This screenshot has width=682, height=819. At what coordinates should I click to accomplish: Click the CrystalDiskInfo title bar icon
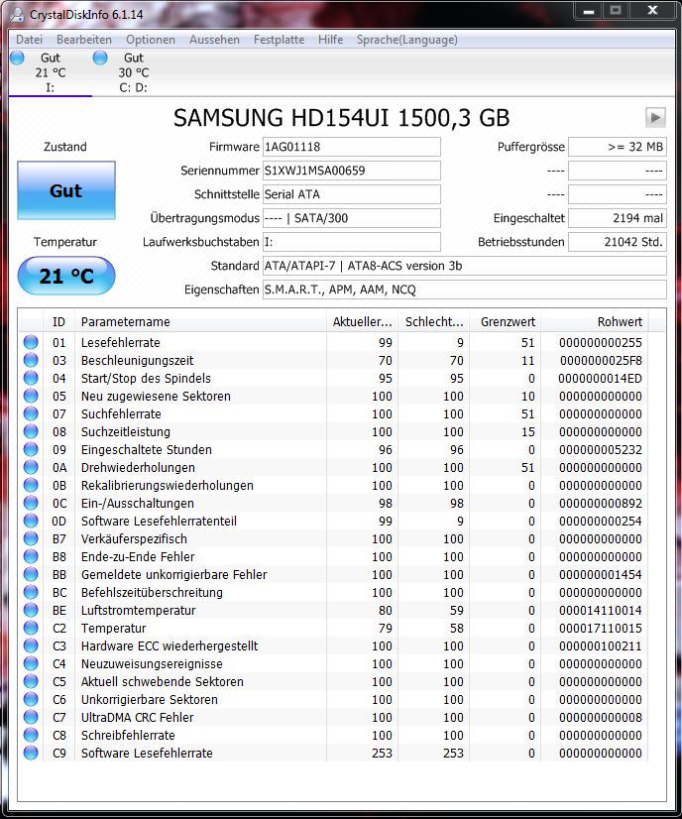point(17,15)
